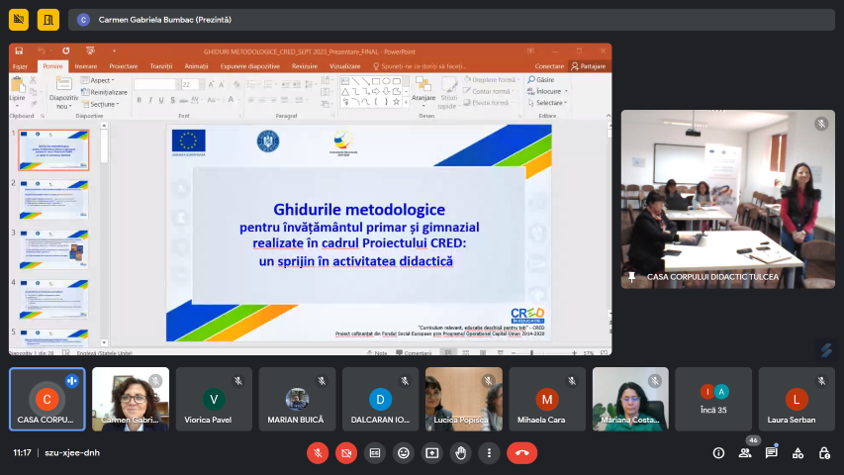This screenshot has width=844, height=475.
Task: Raise your hand in the meeting
Action: [x=460, y=452]
